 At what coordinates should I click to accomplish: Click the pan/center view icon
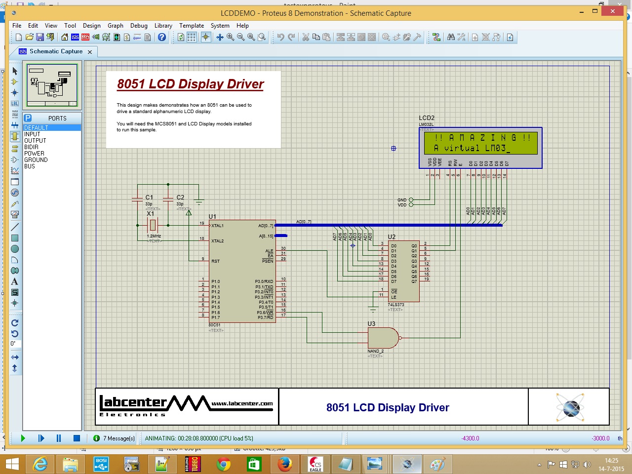220,37
